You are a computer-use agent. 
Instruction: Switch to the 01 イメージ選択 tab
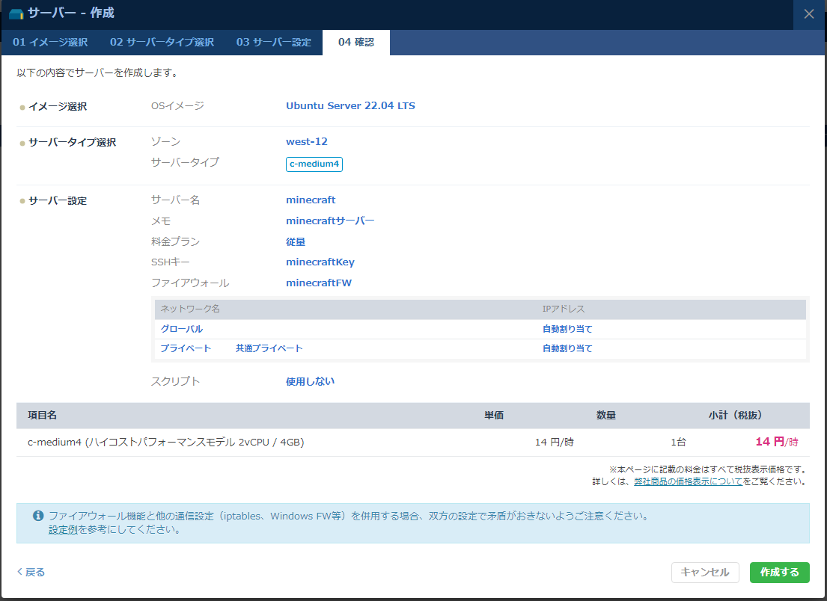(x=50, y=42)
